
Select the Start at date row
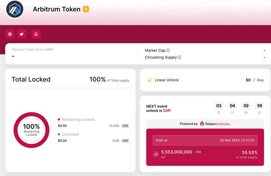tap(205, 140)
